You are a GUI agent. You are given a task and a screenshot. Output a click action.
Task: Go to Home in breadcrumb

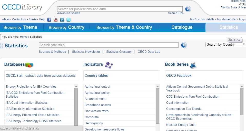pyautogui.click(x=24, y=37)
